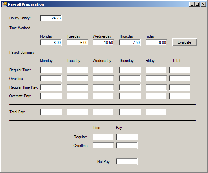208x173 pixels.
Task: Click the Thursday Regular Time Pay box
Action: [130, 87]
